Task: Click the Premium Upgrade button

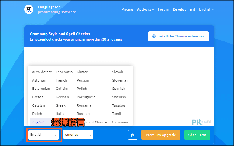Action: [x=161, y=135]
